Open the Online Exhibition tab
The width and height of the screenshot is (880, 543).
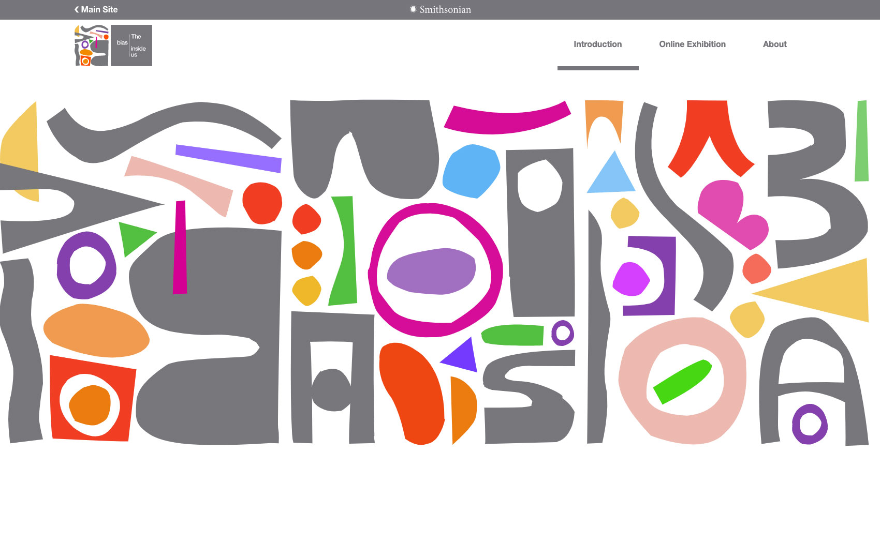(692, 44)
